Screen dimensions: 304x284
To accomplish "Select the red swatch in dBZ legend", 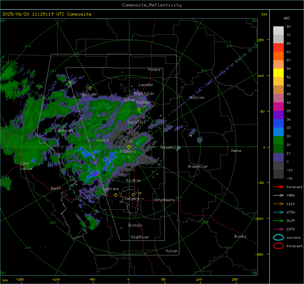I will (x=278, y=47).
